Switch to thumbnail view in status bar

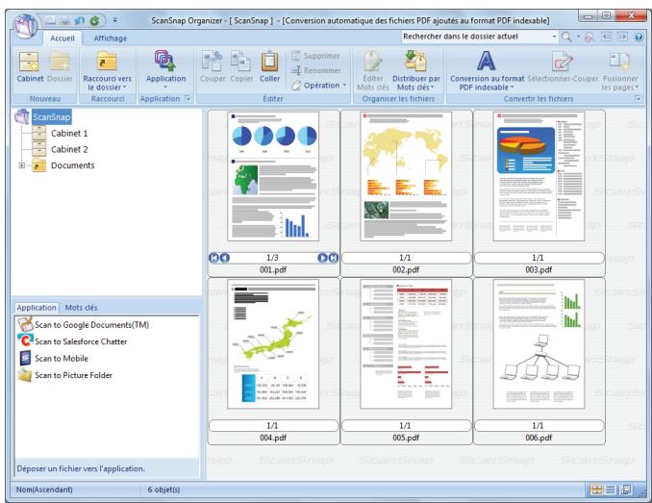coord(596,490)
